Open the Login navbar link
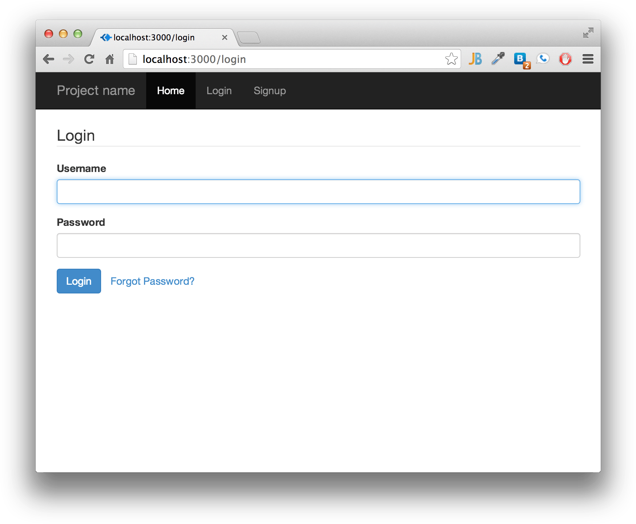This screenshot has width=636, height=524. [x=219, y=91]
